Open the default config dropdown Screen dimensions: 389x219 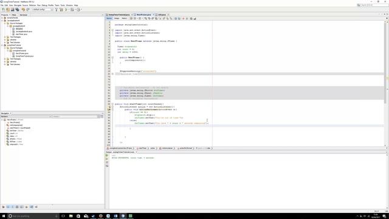pos(43,10)
